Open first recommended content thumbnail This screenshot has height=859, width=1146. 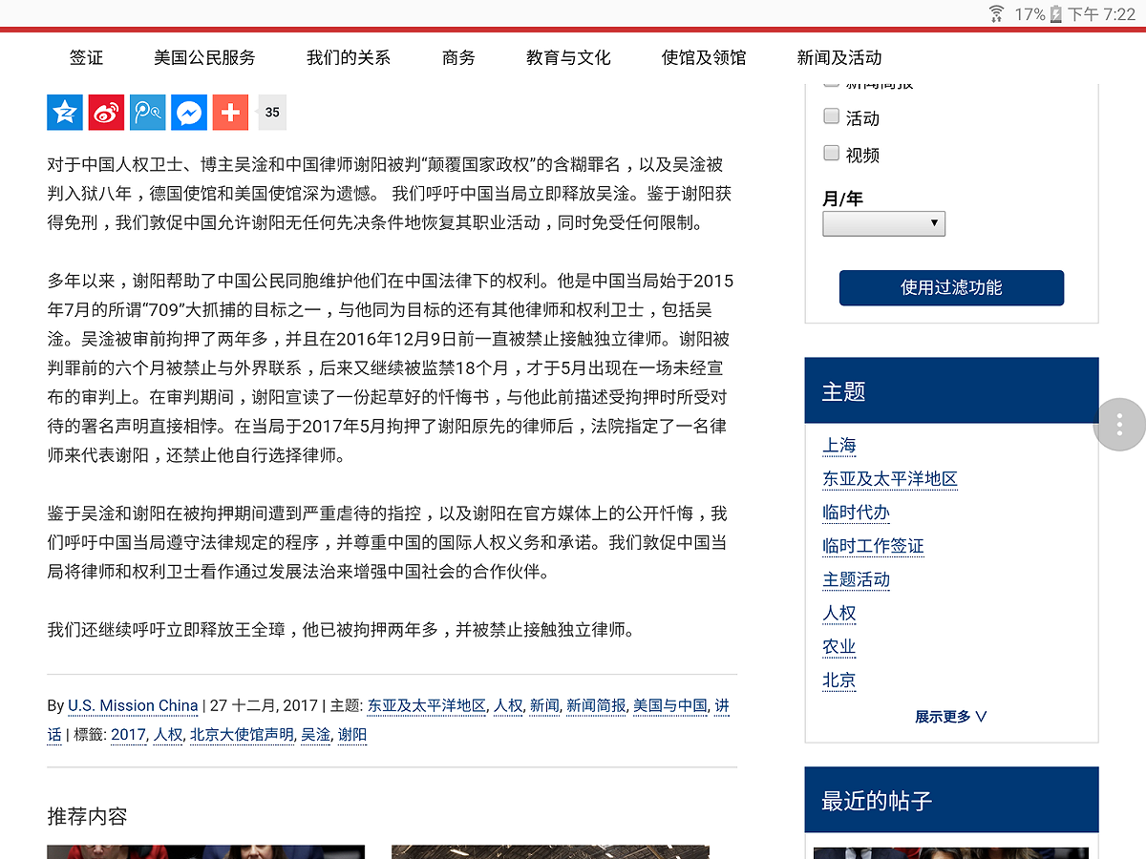(206, 852)
